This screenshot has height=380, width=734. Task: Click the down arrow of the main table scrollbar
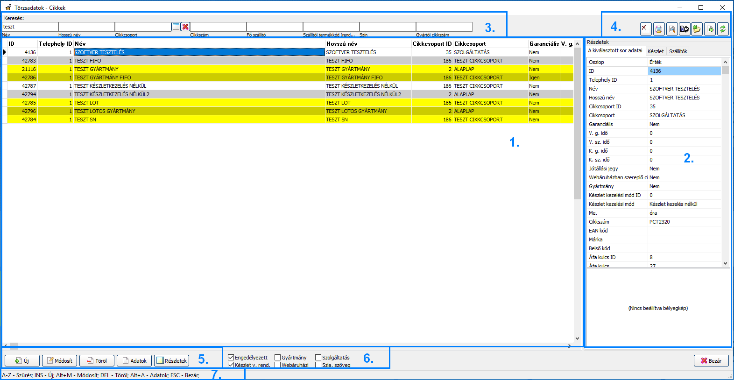click(577, 338)
